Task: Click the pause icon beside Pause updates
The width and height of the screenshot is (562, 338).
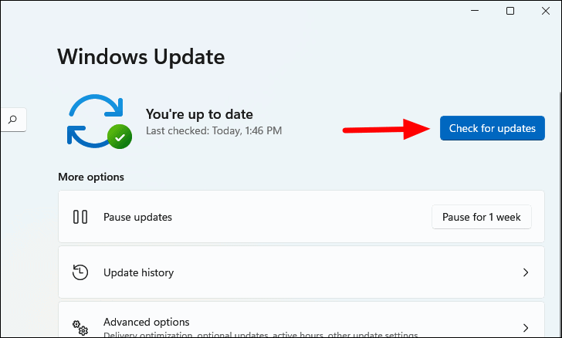Action: pos(80,217)
